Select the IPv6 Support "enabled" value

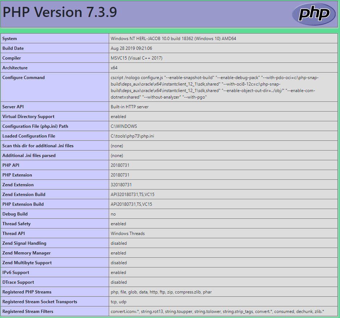(119, 273)
